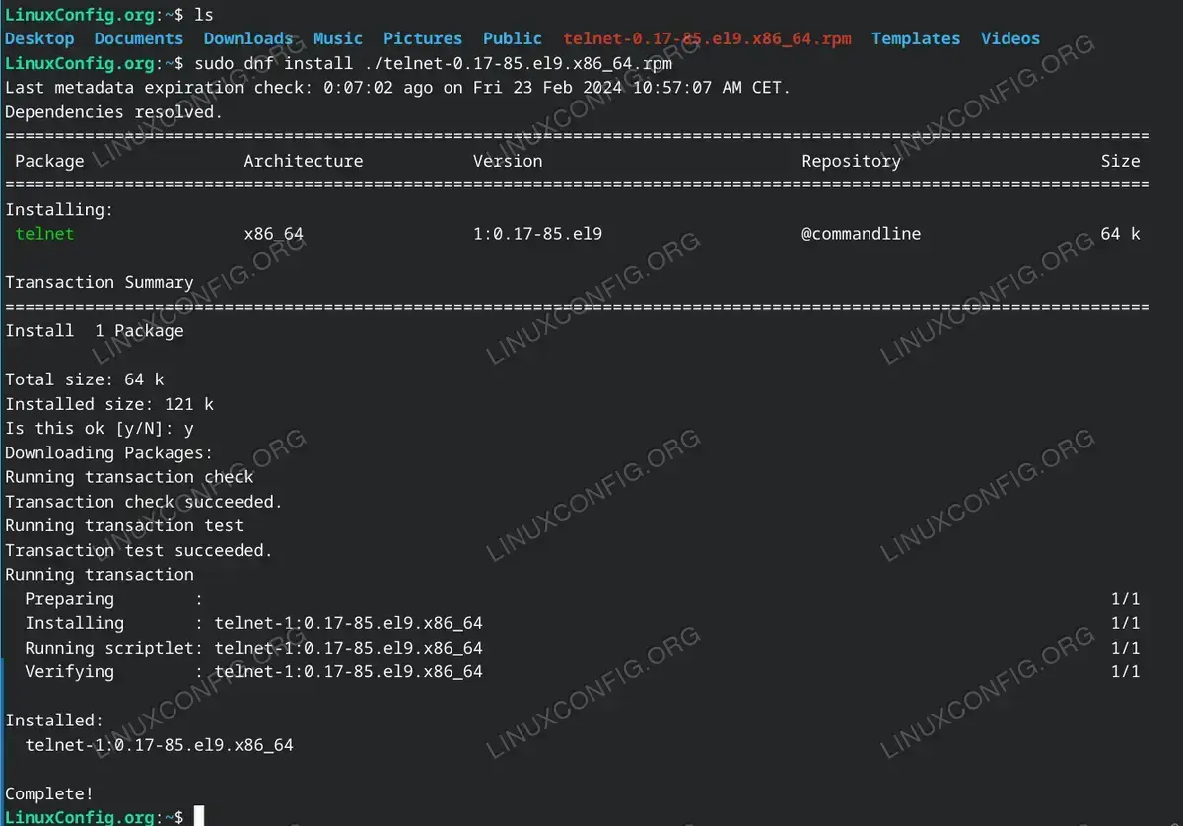Select the 'Music' directory name
Image resolution: width=1183 pixels, height=826 pixels.
tap(338, 38)
